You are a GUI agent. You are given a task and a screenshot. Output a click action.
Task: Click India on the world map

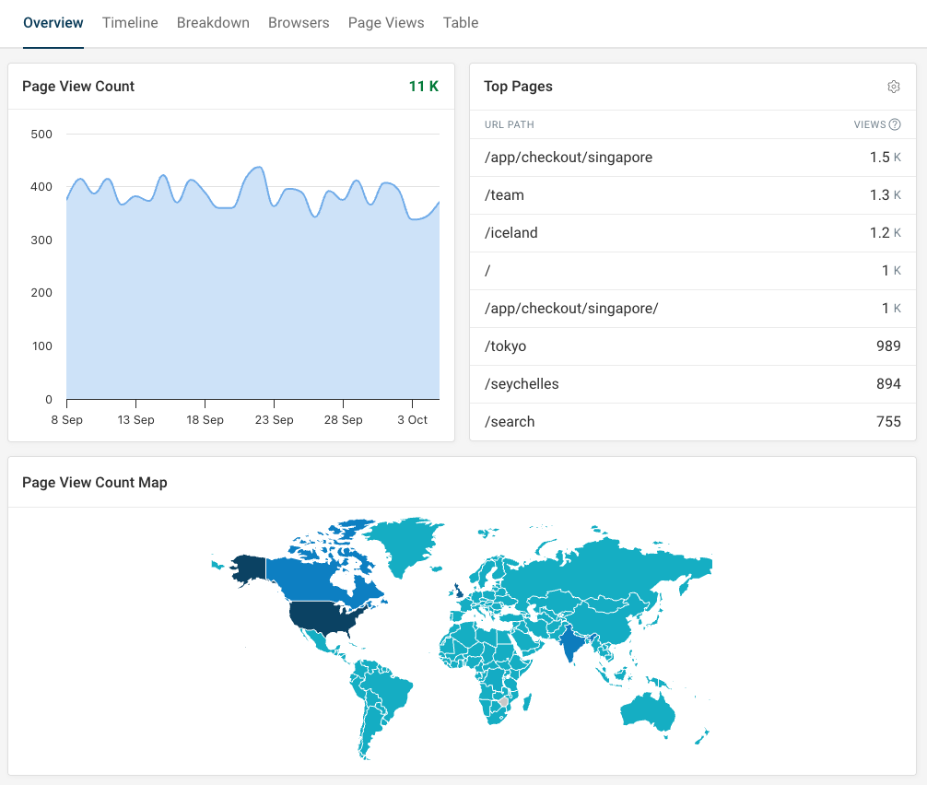[x=570, y=644]
